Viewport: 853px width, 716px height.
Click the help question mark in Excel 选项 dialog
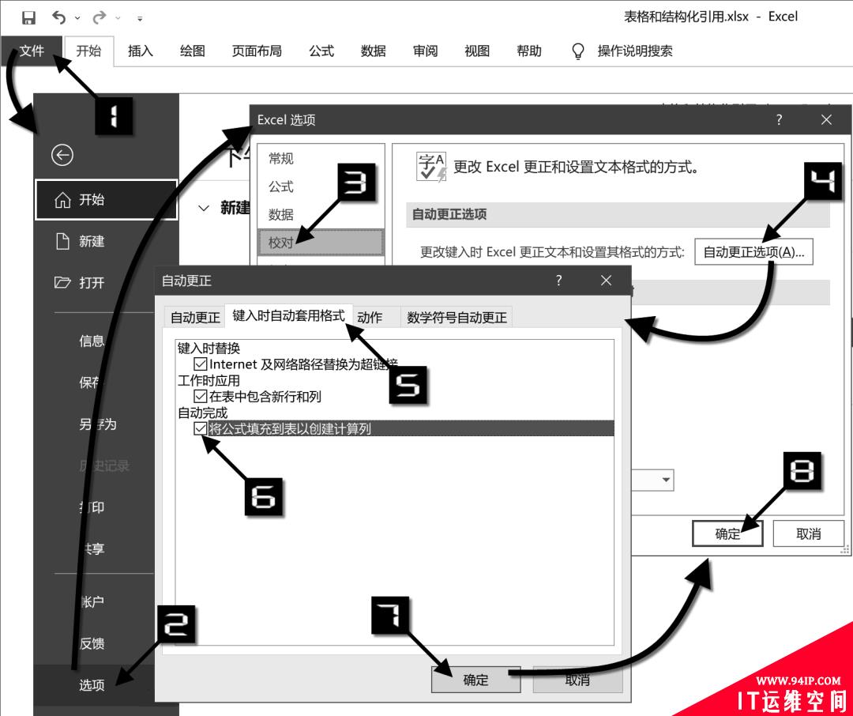point(779,120)
